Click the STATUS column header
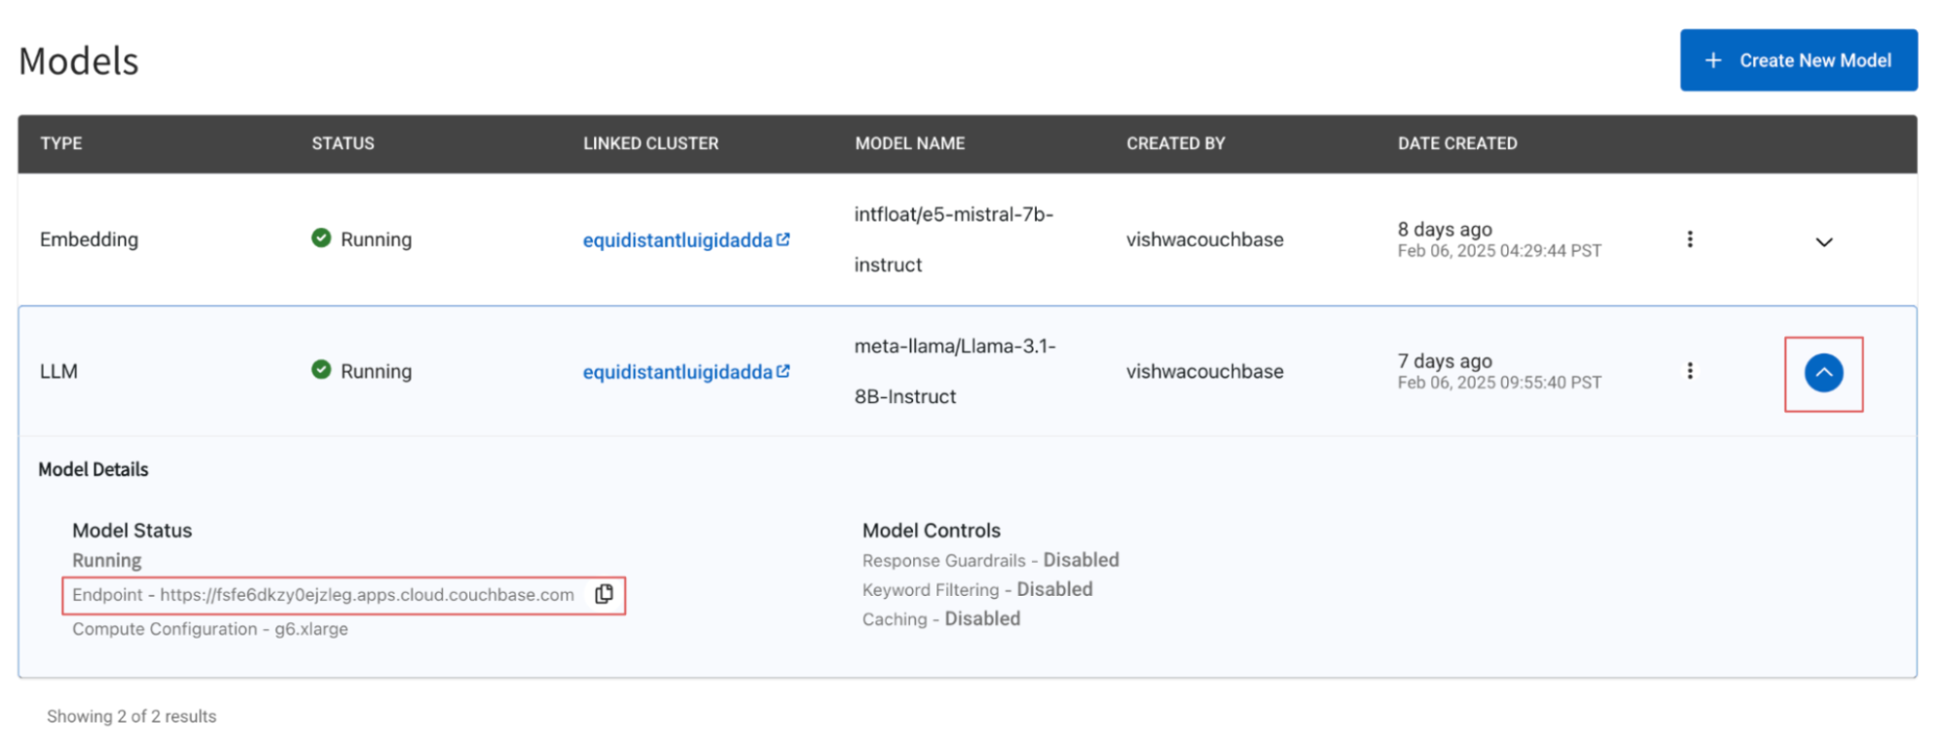 click(343, 143)
